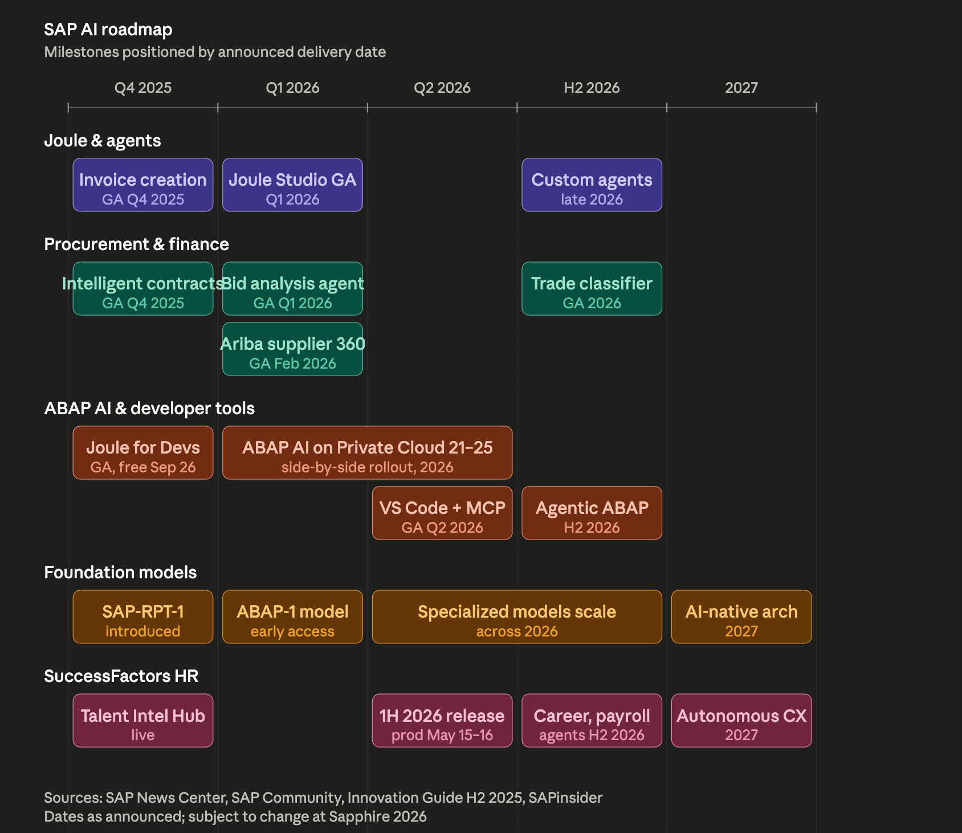
Task: Click the Specialized models scale bar
Action: tap(516, 616)
